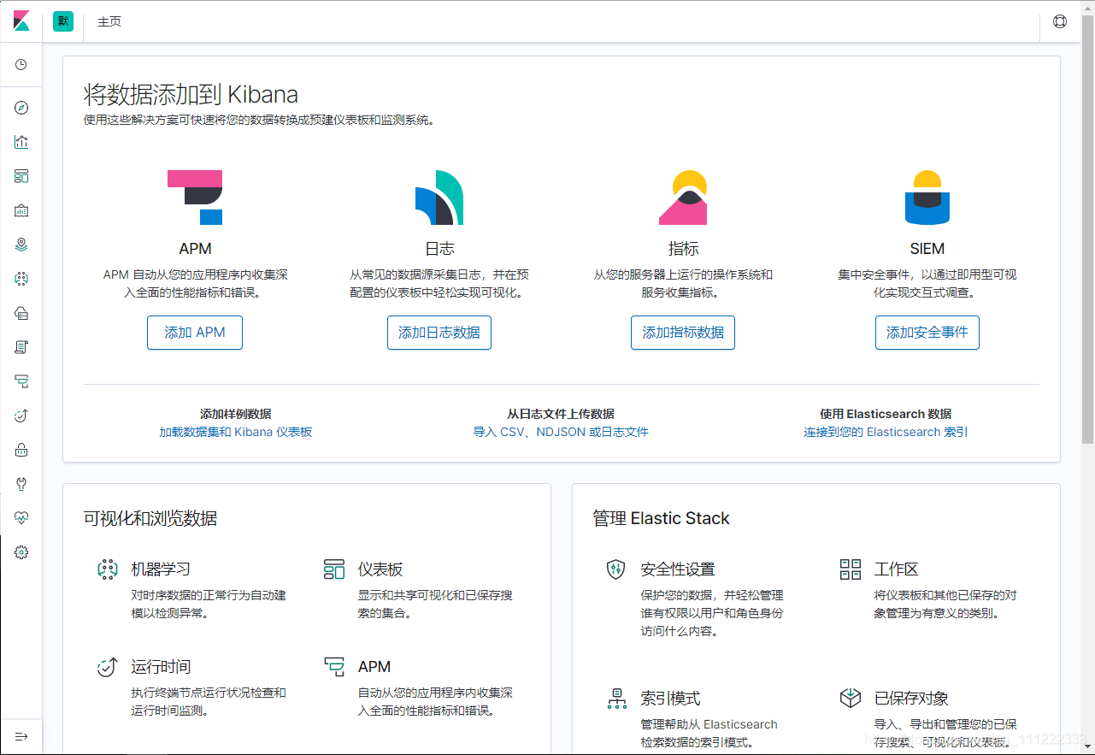
Task: Open Logs from the sidebar
Action: point(21,347)
